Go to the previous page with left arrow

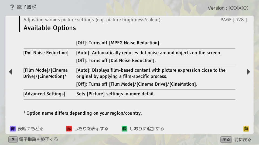(11, 72)
